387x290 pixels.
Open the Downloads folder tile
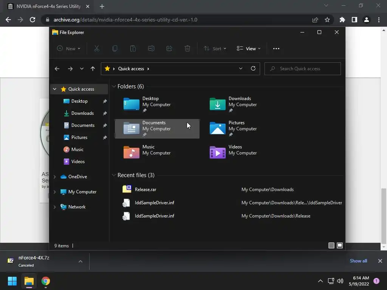(243, 104)
